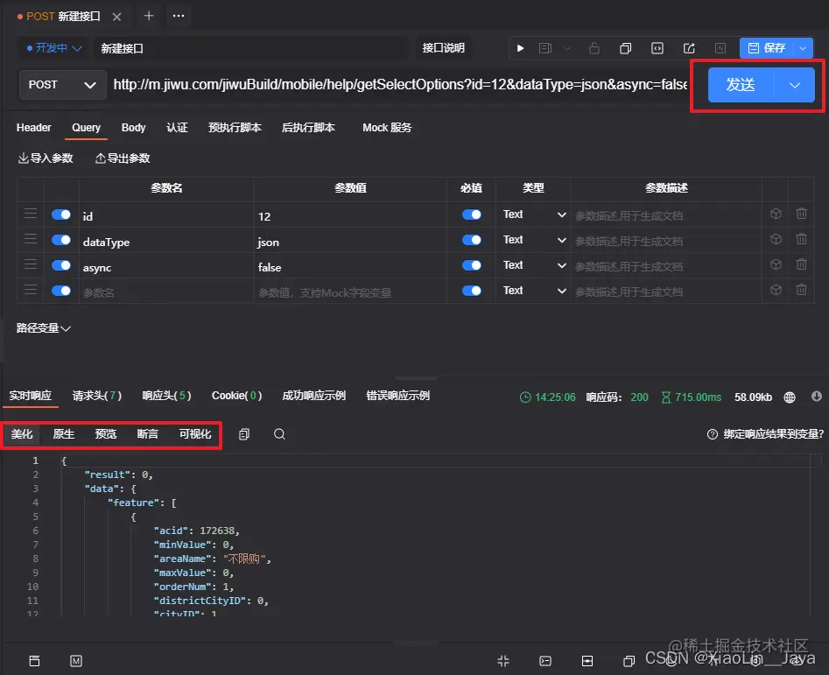Switch to the Header tab
This screenshot has width=829, height=675.
pyautogui.click(x=34, y=128)
